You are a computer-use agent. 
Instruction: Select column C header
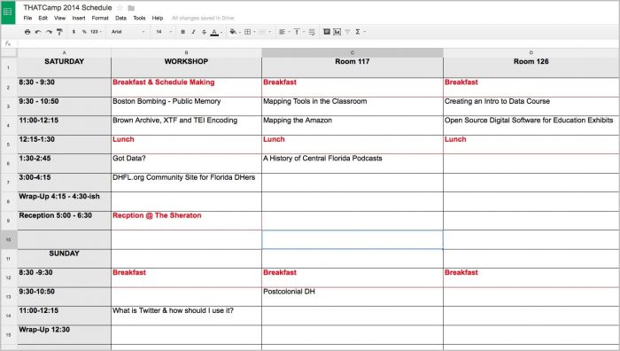[x=353, y=52]
